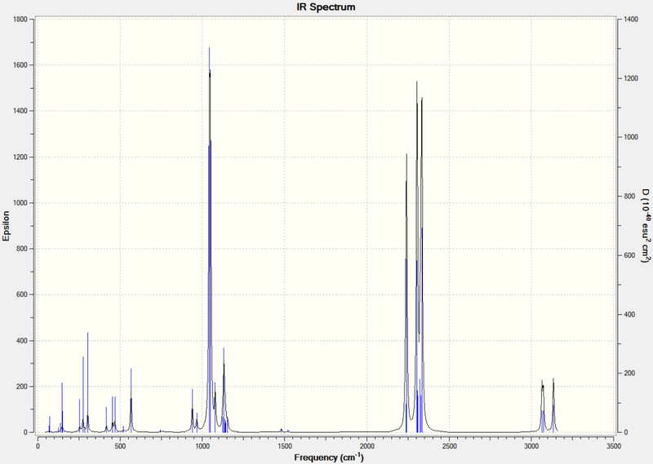
Task: Click the 1800 tick on Epsilon axis
Action: pyautogui.click(x=20, y=19)
